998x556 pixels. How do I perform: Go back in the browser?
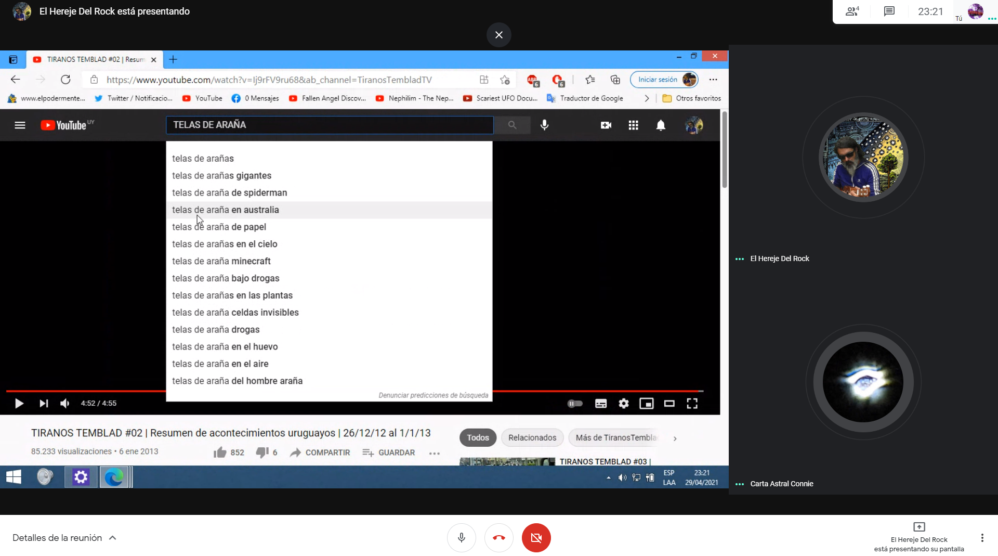(16, 80)
